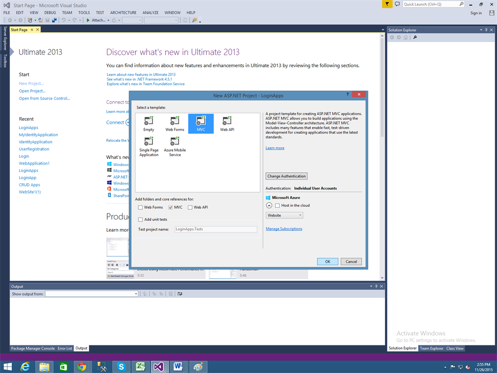Open the Manage Subscriptions link
497x373 pixels.
point(284,229)
